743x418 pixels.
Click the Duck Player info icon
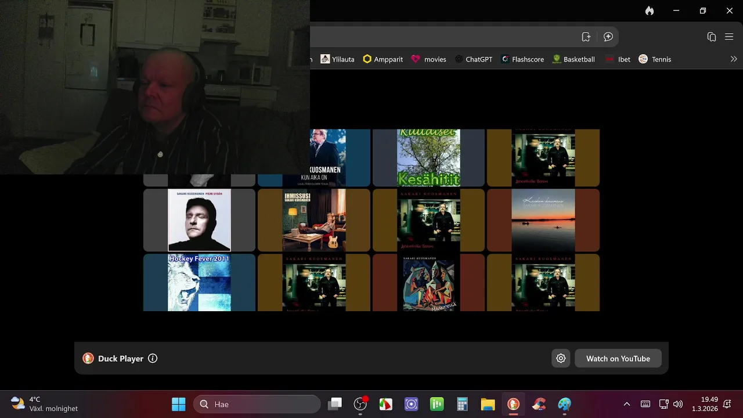pos(153,358)
